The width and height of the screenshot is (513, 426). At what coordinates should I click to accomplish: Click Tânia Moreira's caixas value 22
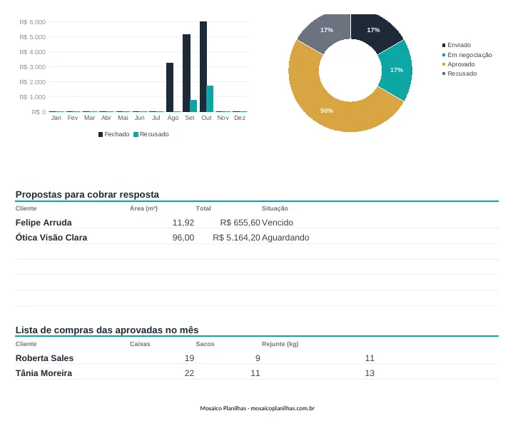(x=189, y=373)
